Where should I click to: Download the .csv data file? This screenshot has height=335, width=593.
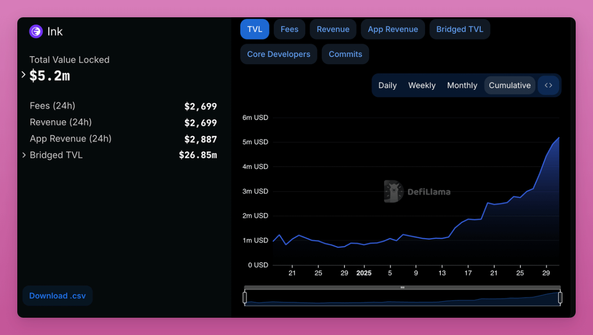coord(57,296)
